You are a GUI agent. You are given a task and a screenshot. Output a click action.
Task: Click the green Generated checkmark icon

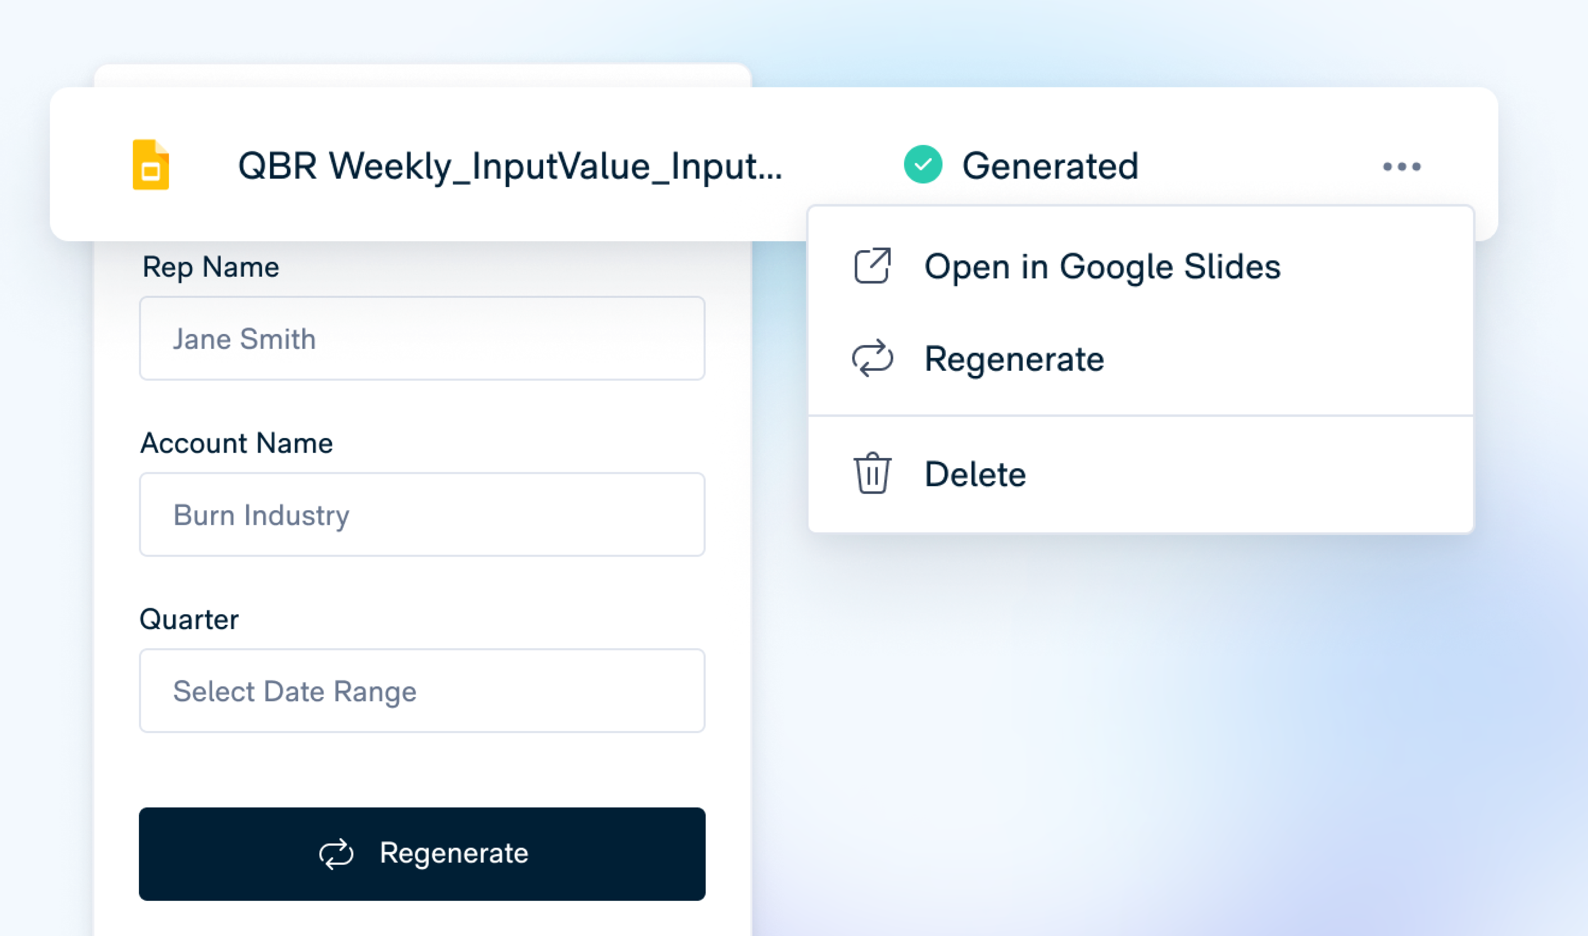(x=923, y=165)
